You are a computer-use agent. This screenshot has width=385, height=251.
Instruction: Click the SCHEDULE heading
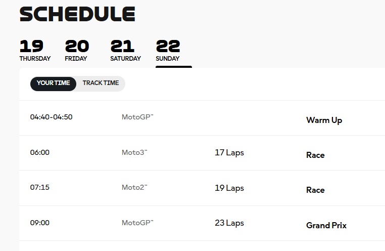(x=77, y=14)
